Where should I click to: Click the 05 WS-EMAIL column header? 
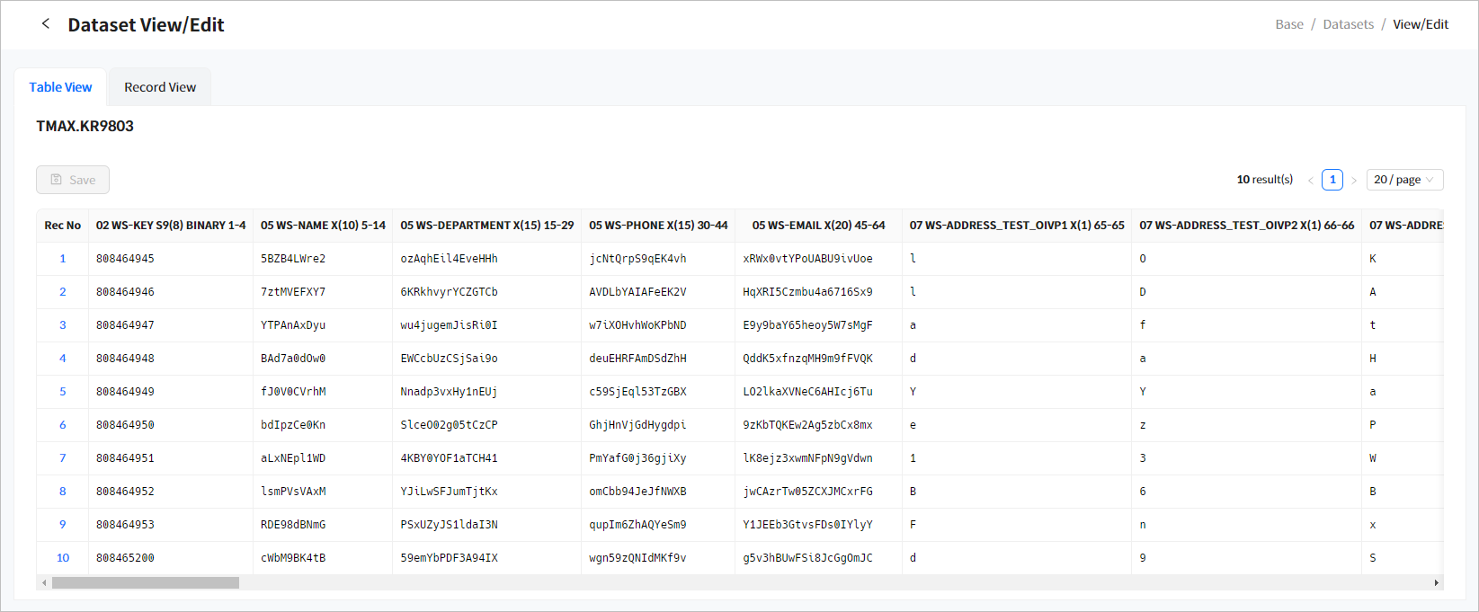[818, 226]
